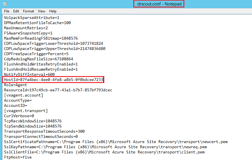Click the [vxagent.transport] section header
This screenshot has width=252, height=160.
click(x=26, y=111)
